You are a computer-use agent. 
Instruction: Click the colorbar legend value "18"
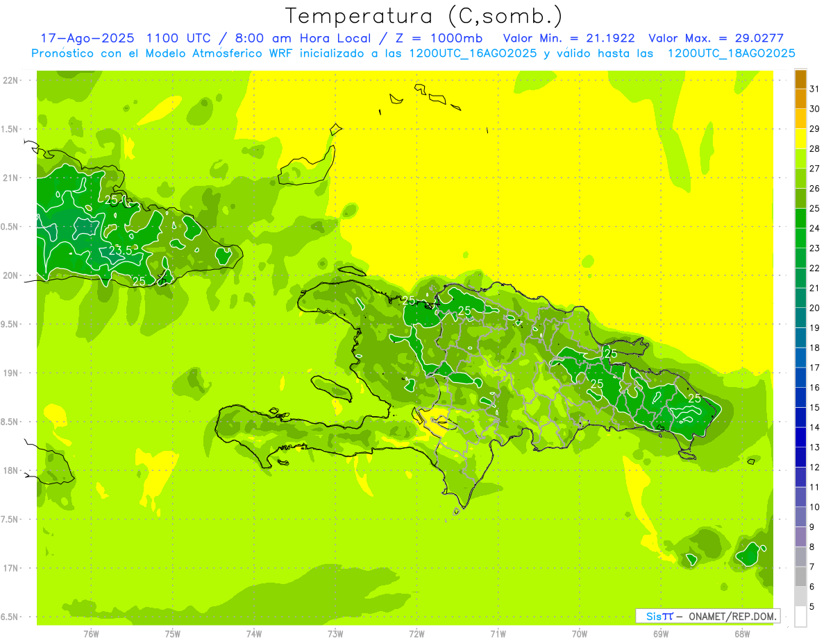click(x=815, y=348)
